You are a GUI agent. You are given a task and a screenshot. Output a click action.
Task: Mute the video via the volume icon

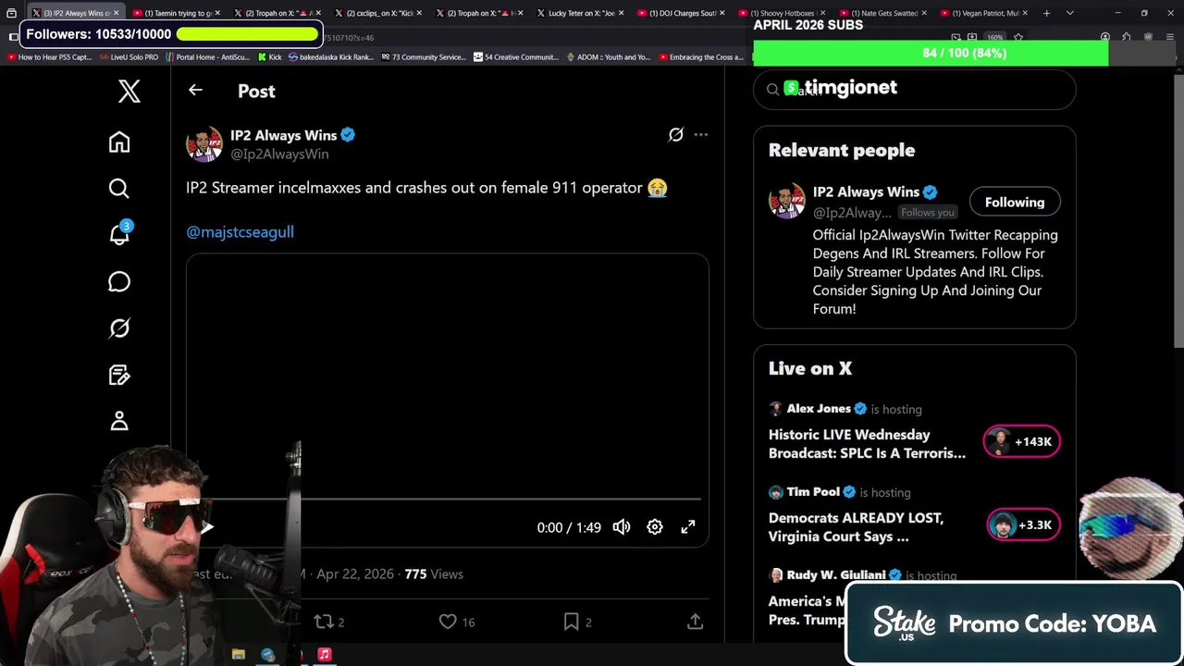coord(622,526)
